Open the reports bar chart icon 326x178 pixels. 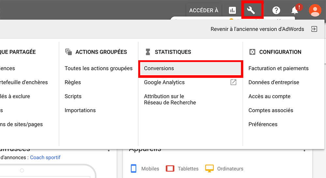click(x=232, y=10)
